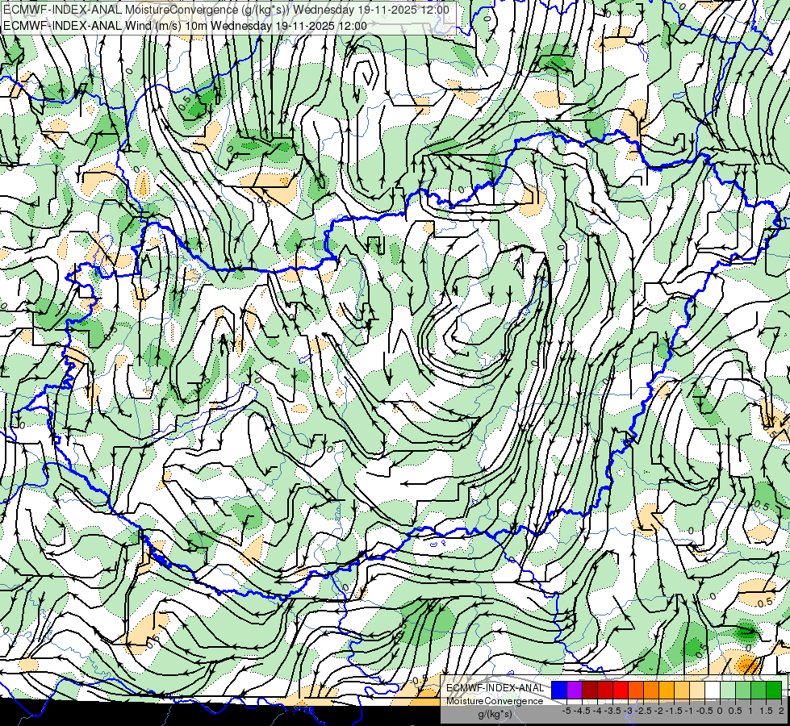Click the darkest green legend swatch above 2
Screen dimensions: 790x726
[x=774, y=690]
